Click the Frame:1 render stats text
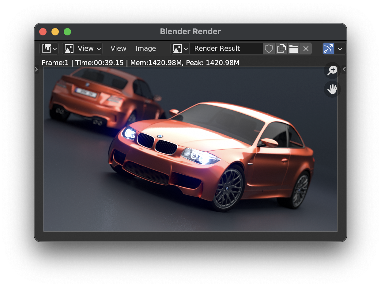The height and width of the screenshot is (287, 381). point(141,63)
